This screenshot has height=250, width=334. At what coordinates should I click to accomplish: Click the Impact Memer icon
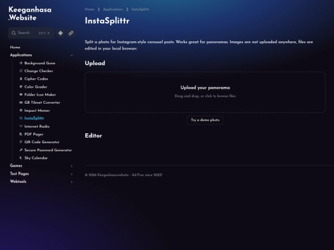21,110
